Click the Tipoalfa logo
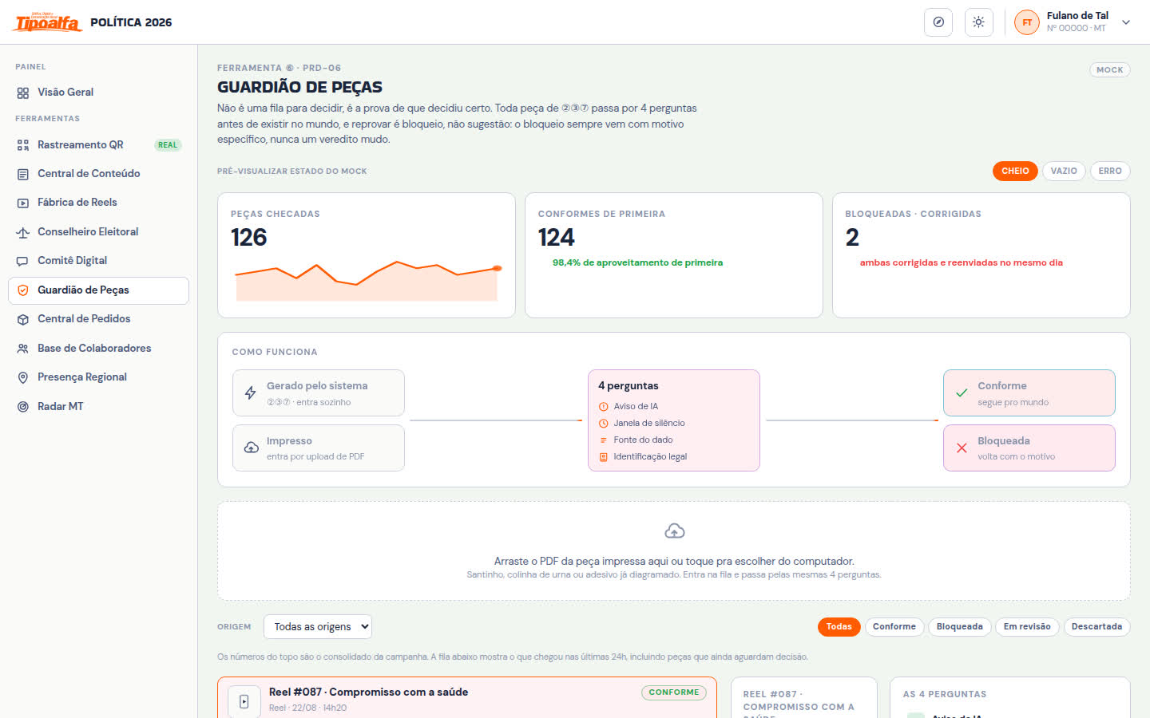 click(48, 22)
